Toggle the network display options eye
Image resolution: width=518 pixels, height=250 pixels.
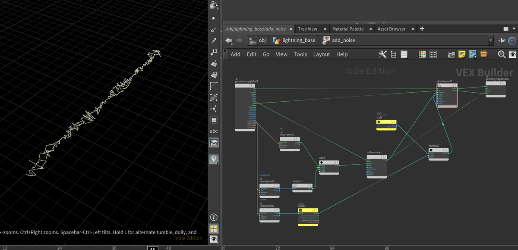(512, 54)
